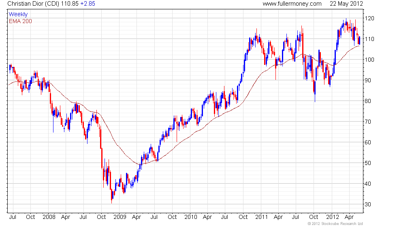
Task: Click the © 2012 Stockcube Research Ltd text
Action: click(335, 224)
